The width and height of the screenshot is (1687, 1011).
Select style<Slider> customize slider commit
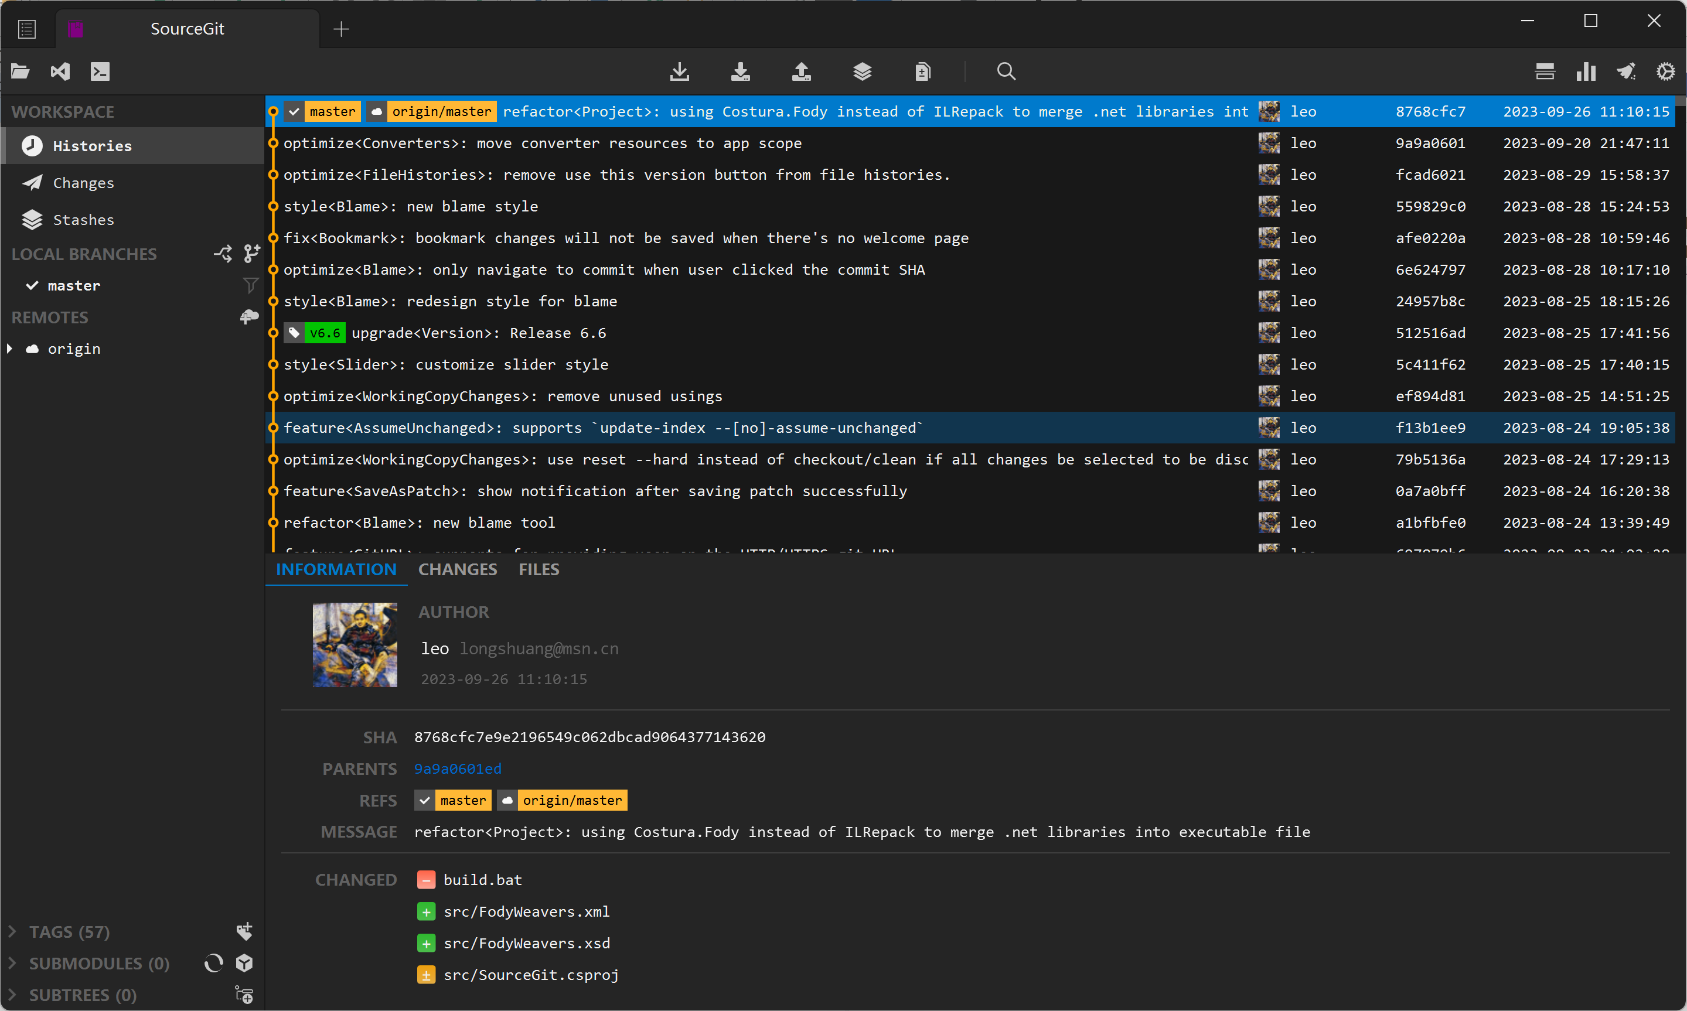(x=970, y=364)
